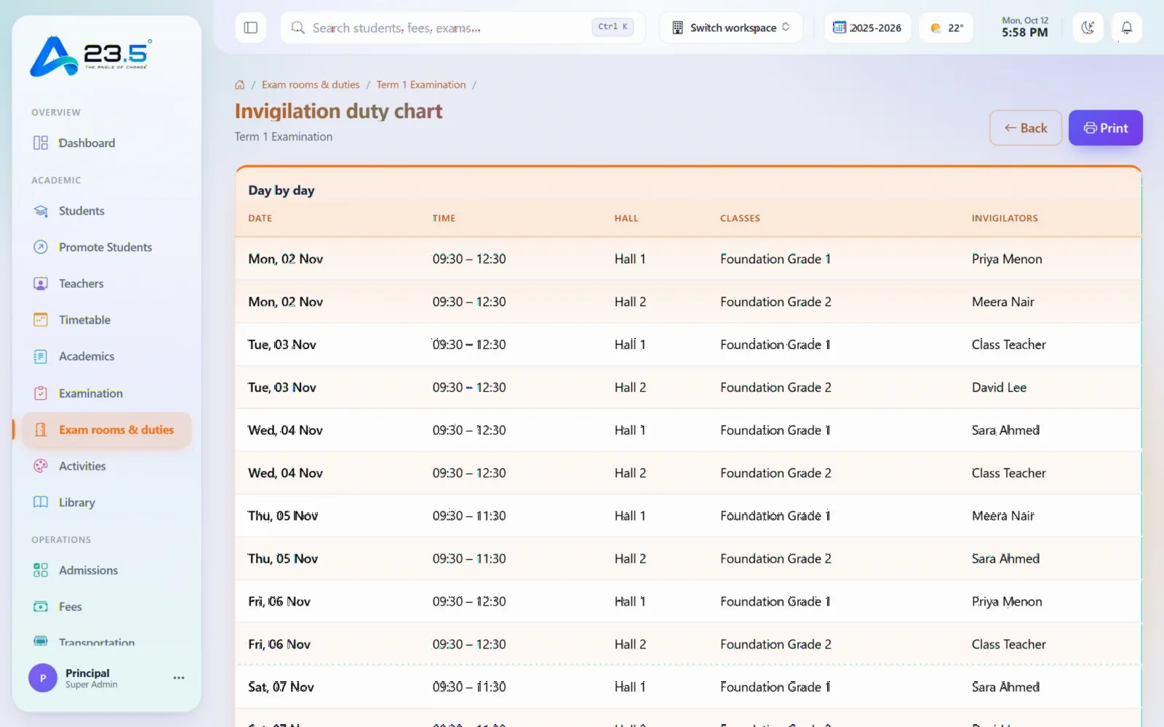The width and height of the screenshot is (1164, 727).
Task: Click the 5:58 PM clock display
Action: (1024, 32)
